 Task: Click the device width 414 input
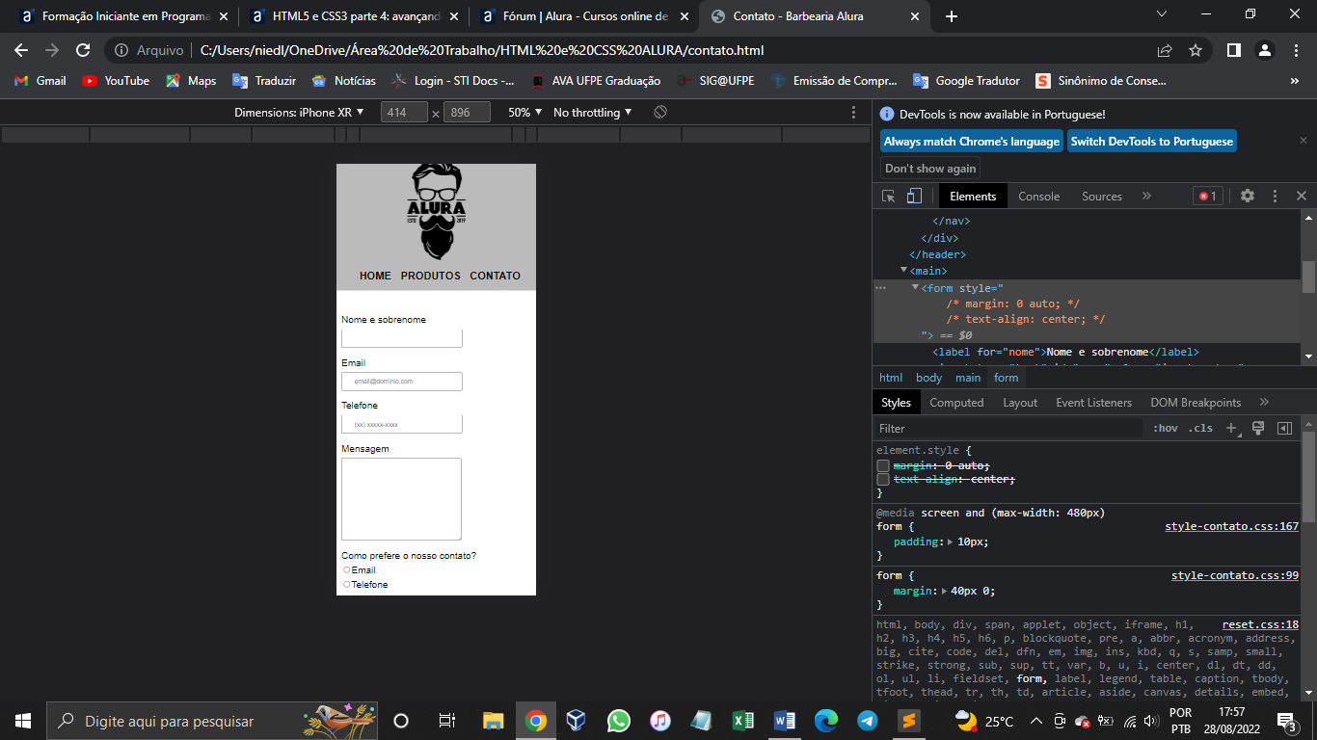(404, 112)
